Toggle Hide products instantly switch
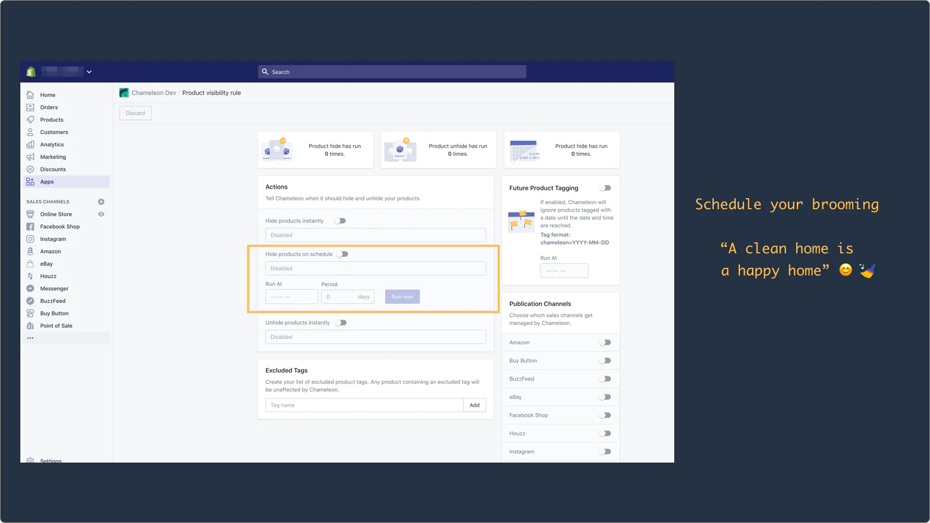The height and width of the screenshot is (523, 930). pos(341,221)
